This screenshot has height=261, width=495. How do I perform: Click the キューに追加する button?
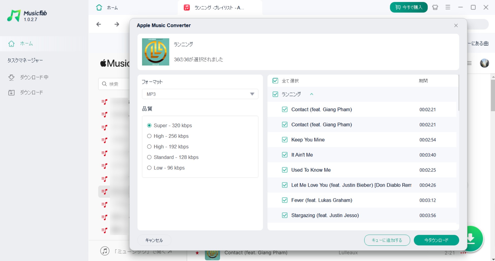[387, 240]
